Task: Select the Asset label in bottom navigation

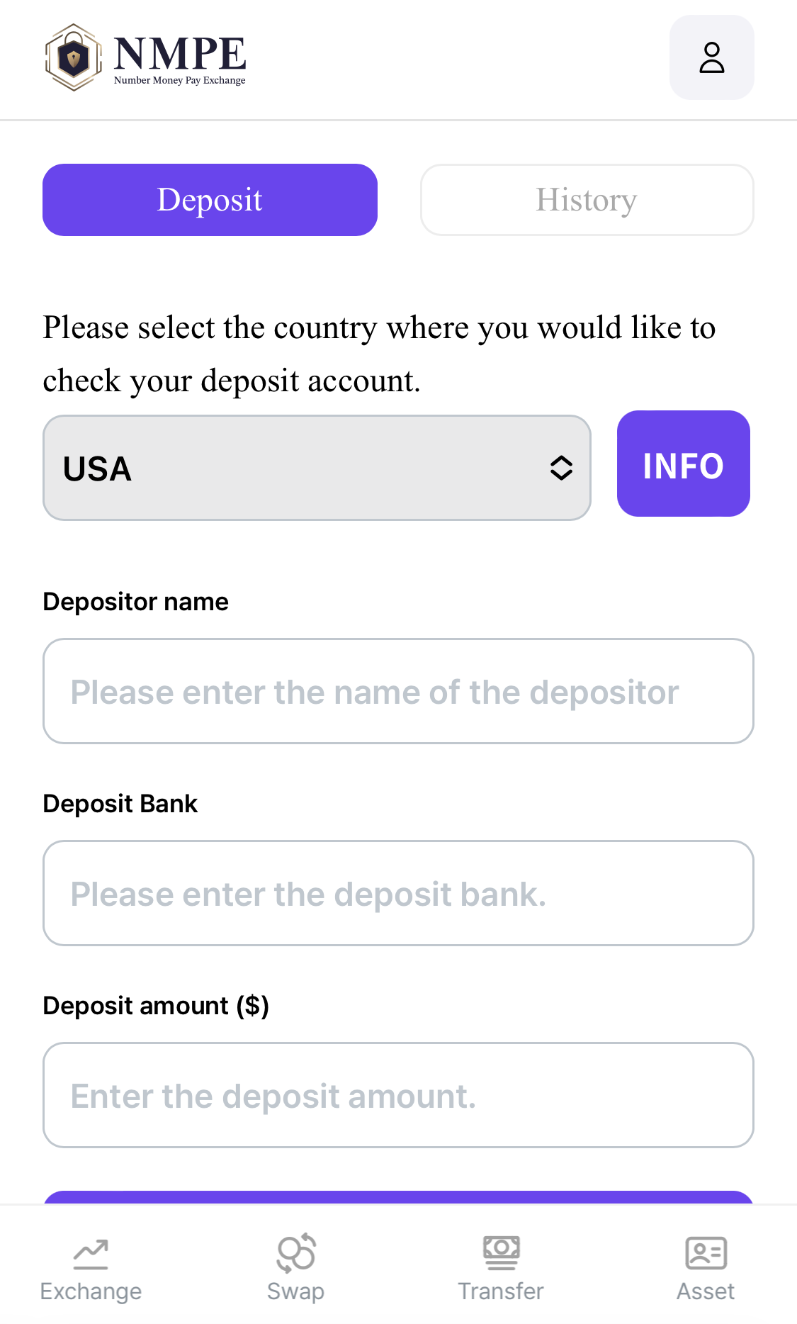Action: tap(706, 1291)
